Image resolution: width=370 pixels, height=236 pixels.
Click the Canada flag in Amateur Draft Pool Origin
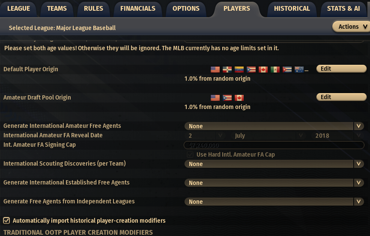pyautogui.click(x=239, y=97)
